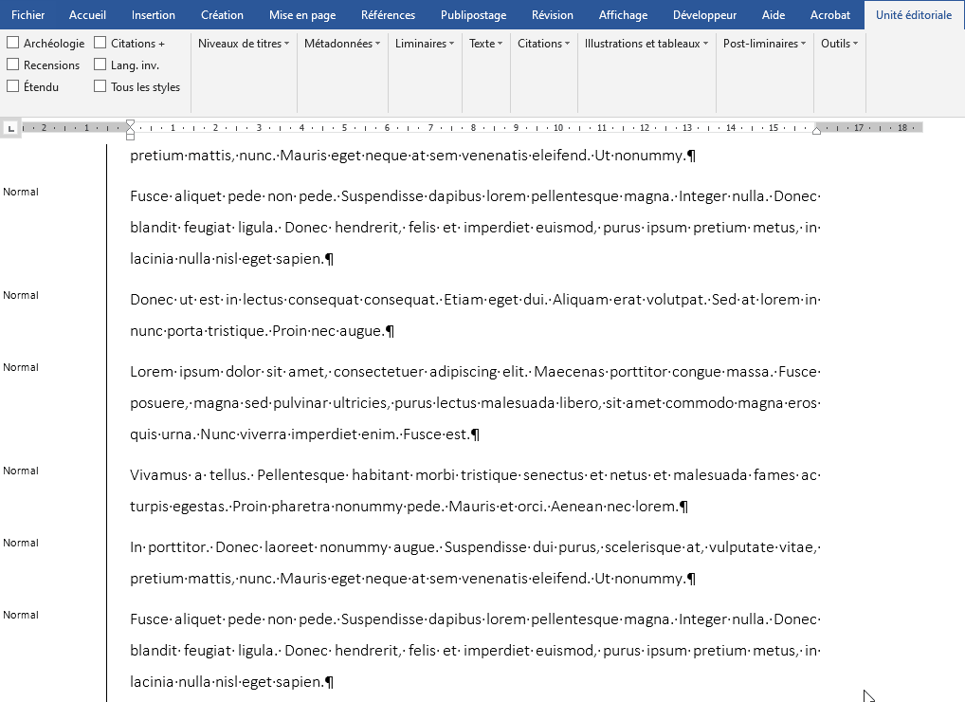The width and height of the screenshot is (965, 702).
Task: Select the Création tab
Action: (x=222, y=15)
